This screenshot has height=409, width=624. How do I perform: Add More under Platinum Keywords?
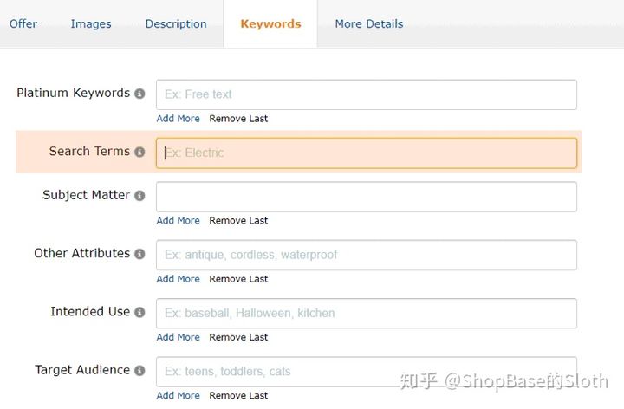pos(178,119)
